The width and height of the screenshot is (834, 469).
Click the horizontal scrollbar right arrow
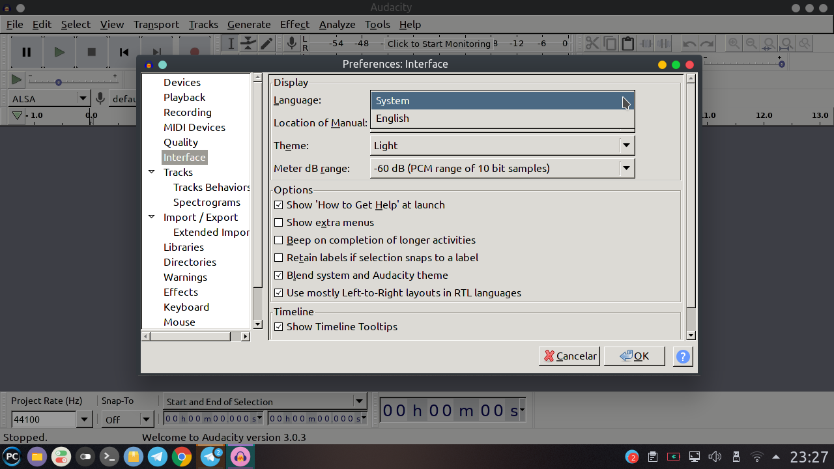coord(246,337)
